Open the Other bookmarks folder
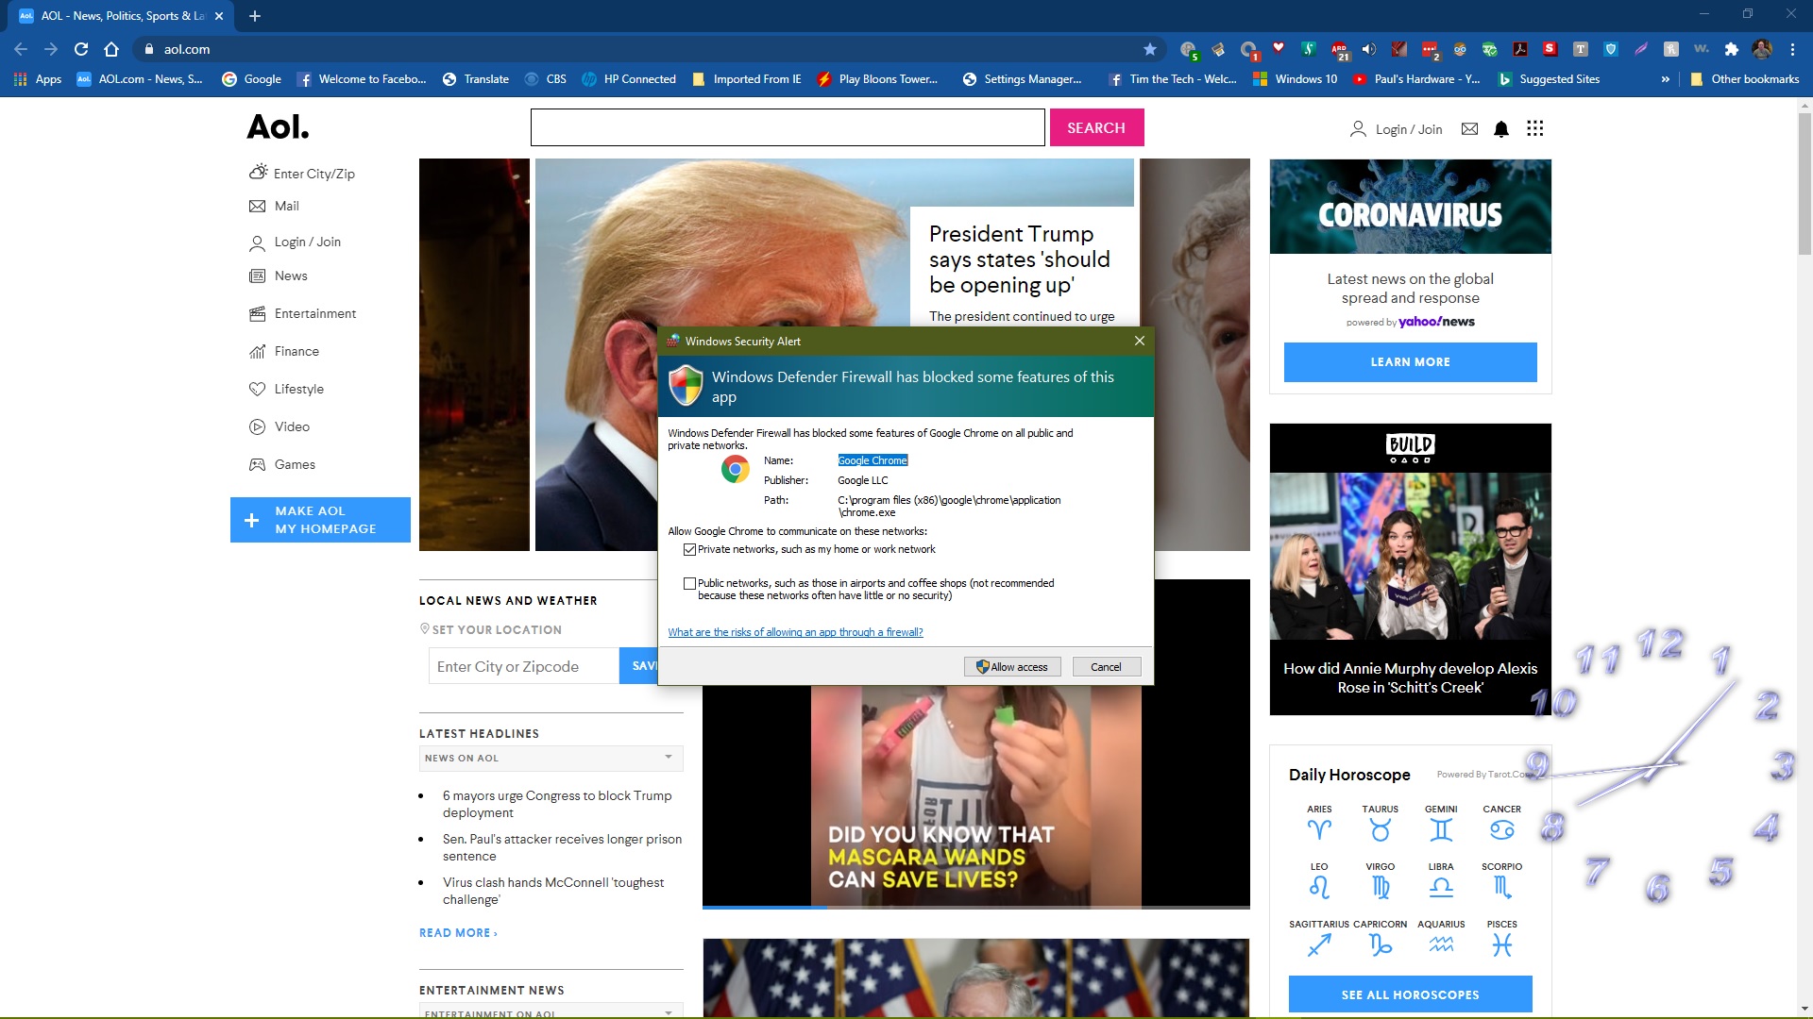The width and height of the screenshot is (1813, 1019). [1745, 79]
